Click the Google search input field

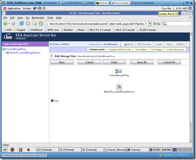(179, 23)
